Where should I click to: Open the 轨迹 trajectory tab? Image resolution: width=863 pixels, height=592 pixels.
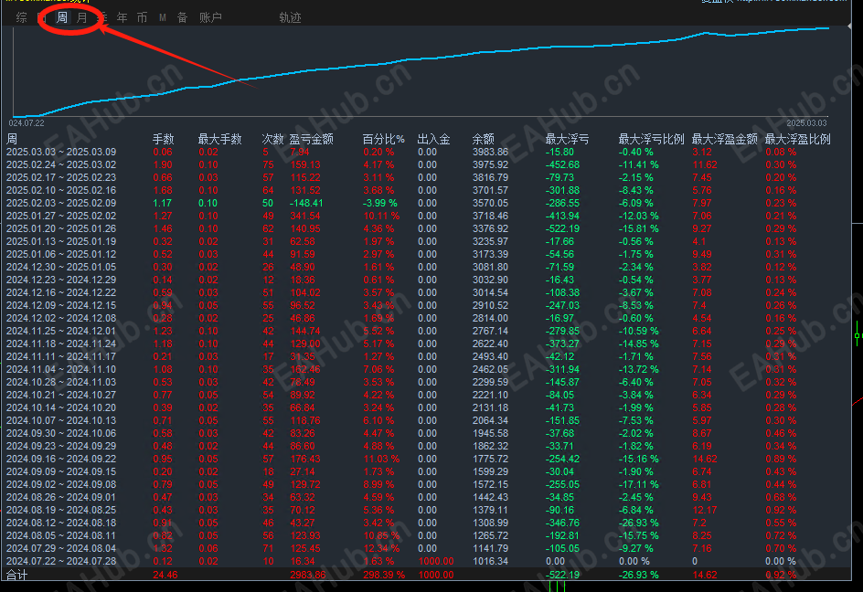point(290,17)
